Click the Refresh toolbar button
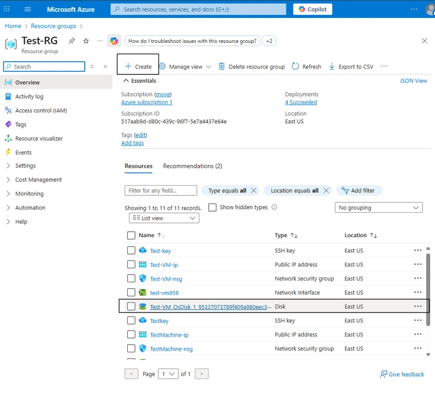The width and height of the screenshot is (435, 393). pyautogui.click(x=306, y=66)
